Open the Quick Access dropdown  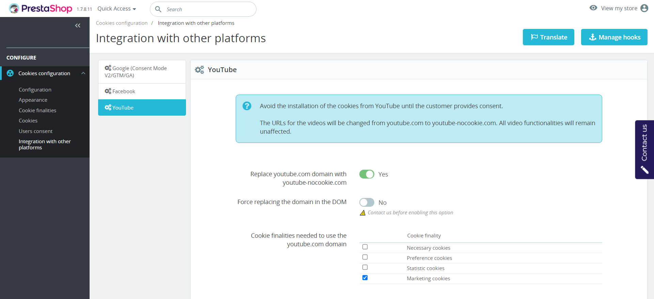click(116, 9)
